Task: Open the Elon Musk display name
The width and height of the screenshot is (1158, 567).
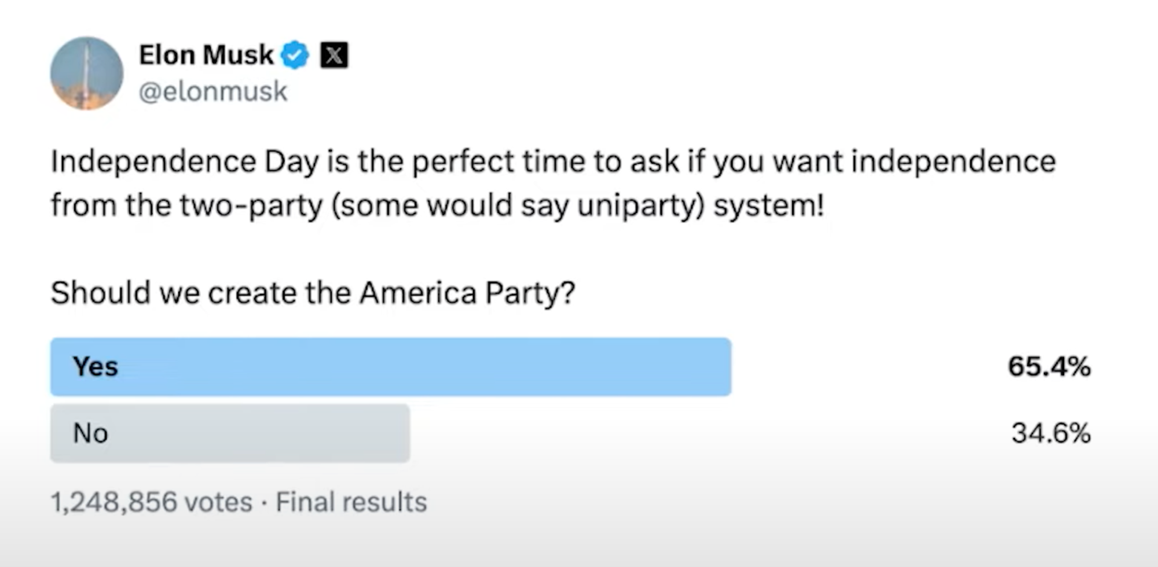Action: (x=206, y=56)
